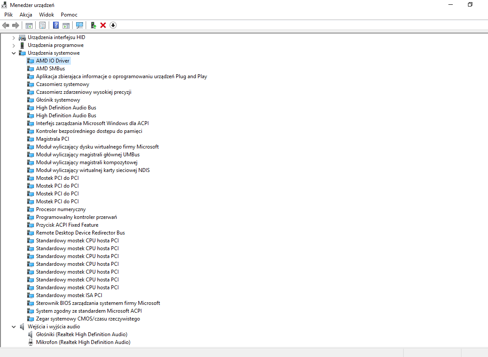Select Moduł wyliczający dysku wirtualnego firmy Microsoft
Screen dimensions: 488x357
97,147
